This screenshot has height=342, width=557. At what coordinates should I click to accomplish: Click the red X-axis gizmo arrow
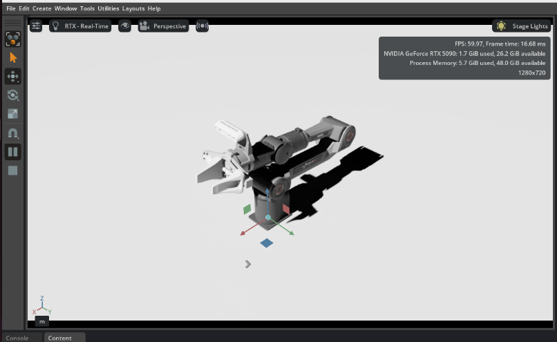[x=243, y=233]
